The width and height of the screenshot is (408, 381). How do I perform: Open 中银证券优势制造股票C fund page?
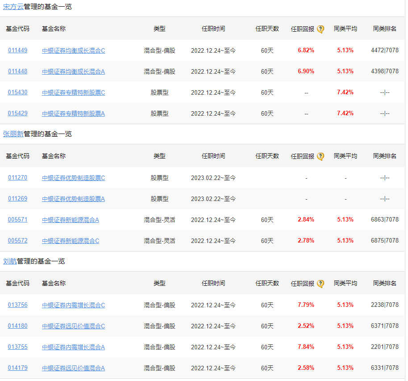74,178
